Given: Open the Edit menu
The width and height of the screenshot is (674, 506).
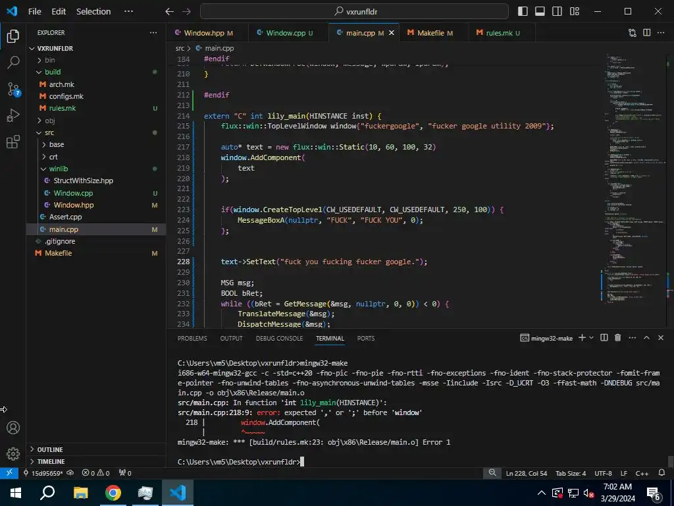Looking at the screenshot, I should coord(59,12).
